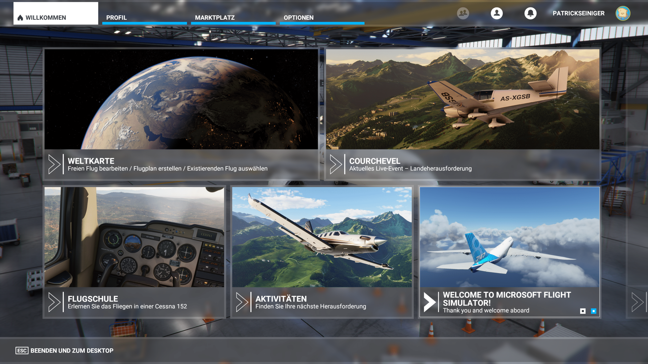The height and width of the screenshot is (364, 648).
Task: Expand next panel with right-edge chevron
Action: pos(637,302)
